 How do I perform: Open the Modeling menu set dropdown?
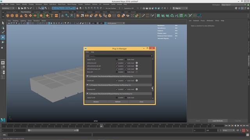click(8, 8)
